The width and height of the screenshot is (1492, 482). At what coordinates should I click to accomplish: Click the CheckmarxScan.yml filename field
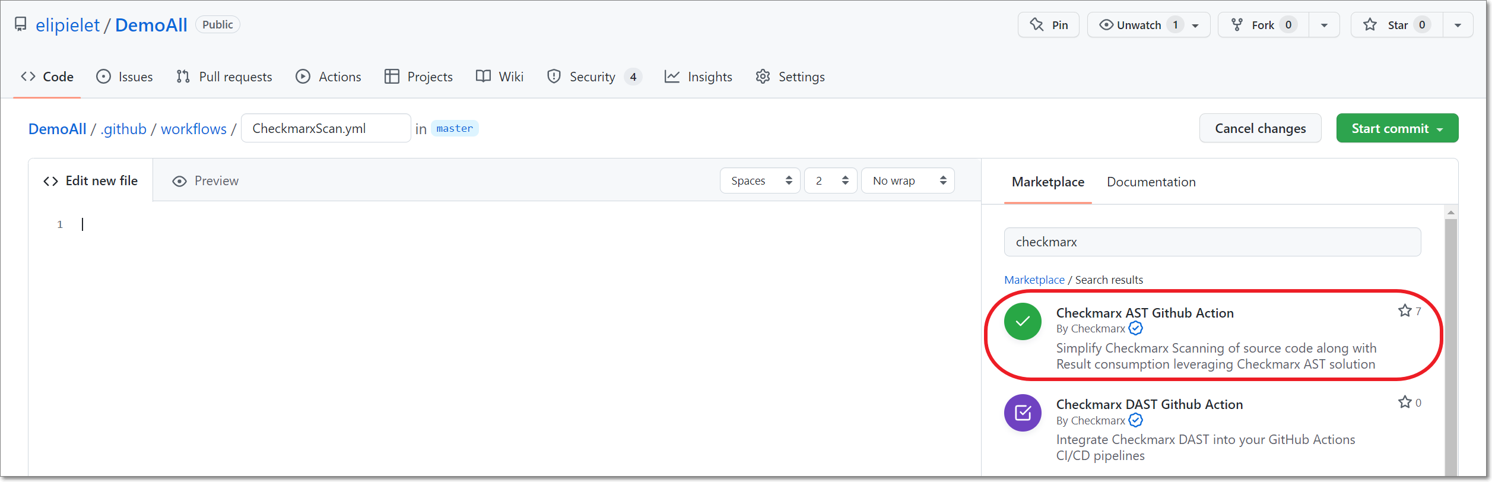[x=326, y=128]
